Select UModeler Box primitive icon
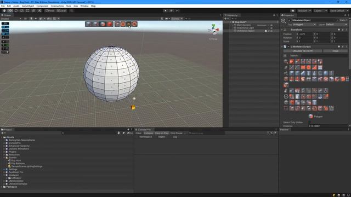Image resolution: width=351 pixels, height=197 pixels. [292, 73]
